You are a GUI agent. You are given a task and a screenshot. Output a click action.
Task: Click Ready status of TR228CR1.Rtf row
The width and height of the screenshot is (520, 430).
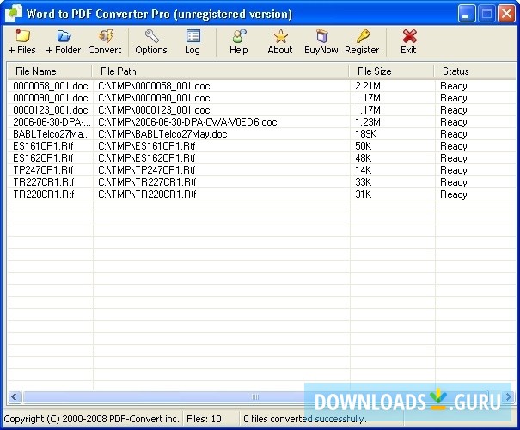[x=453, y=194]
